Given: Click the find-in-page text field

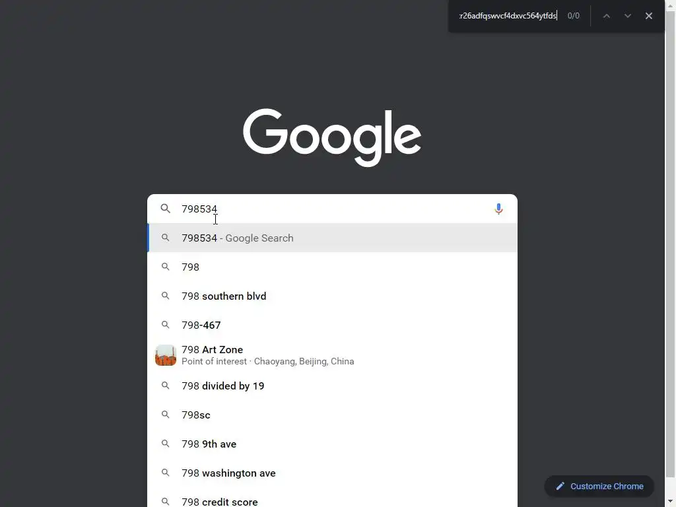Looking at the screenshot, I should 508,16.
